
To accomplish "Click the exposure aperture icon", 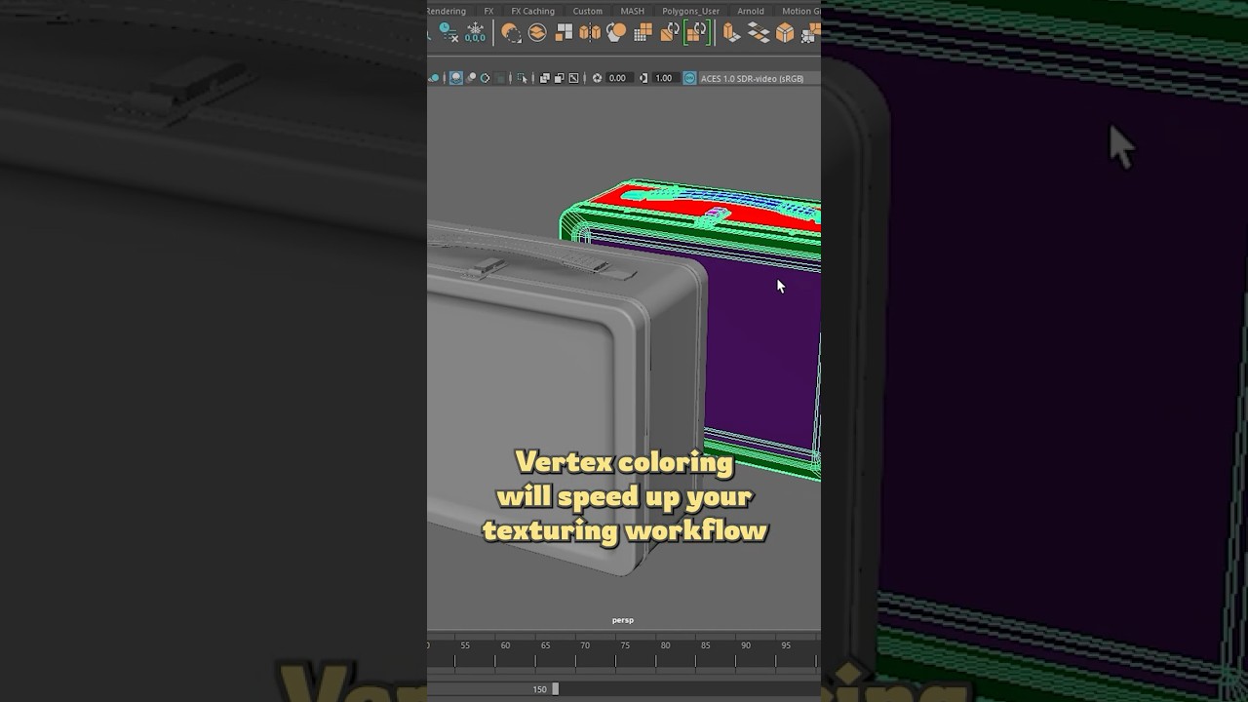I will point(597,78).
